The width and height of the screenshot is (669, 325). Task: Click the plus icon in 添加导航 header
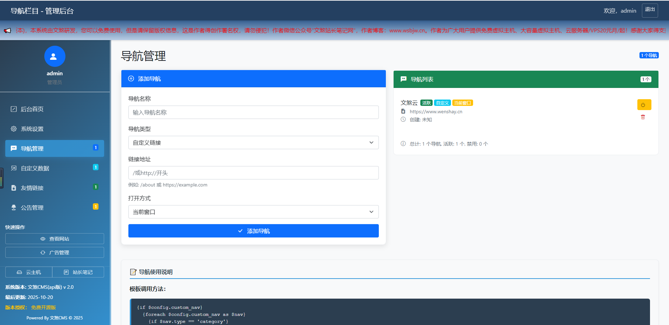[131, 79]
